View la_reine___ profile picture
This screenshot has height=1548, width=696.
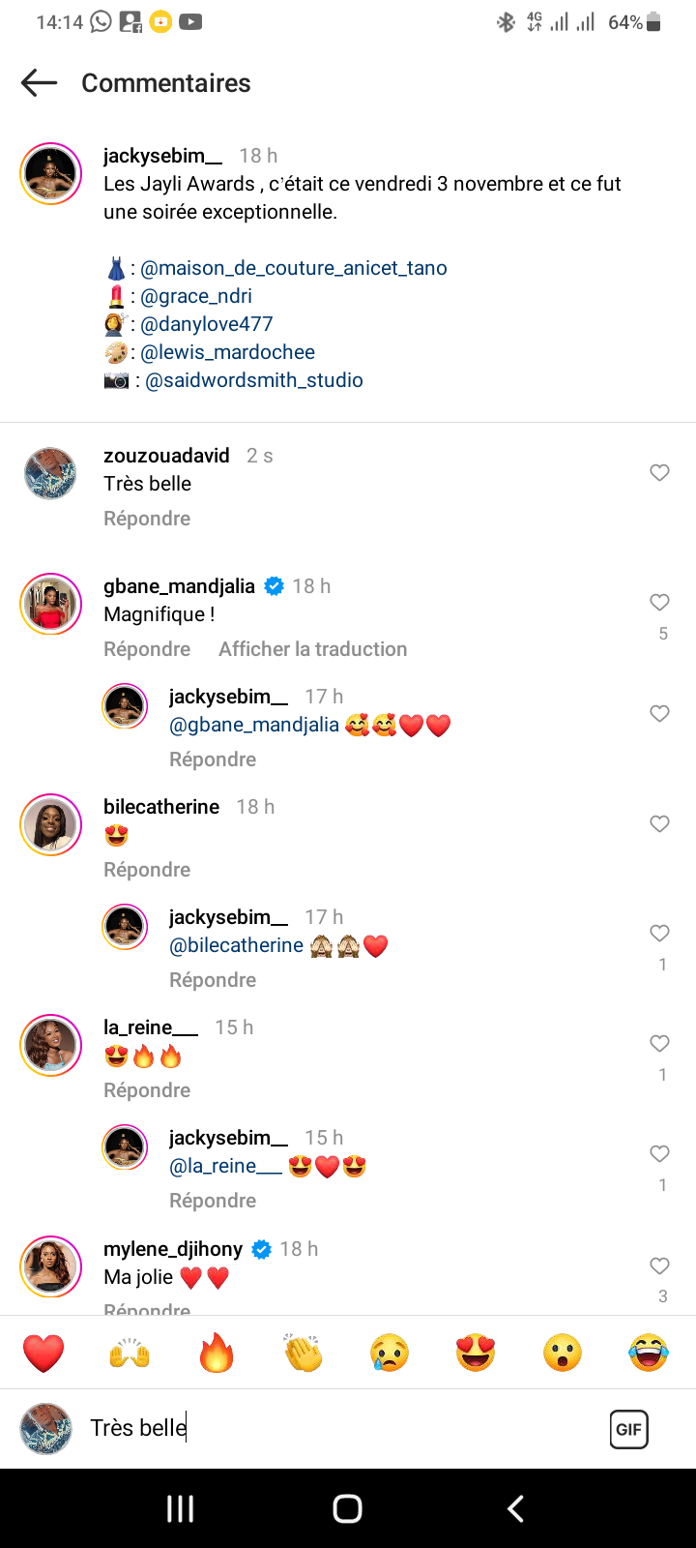pyautogui.click(x=50, y=1046)
